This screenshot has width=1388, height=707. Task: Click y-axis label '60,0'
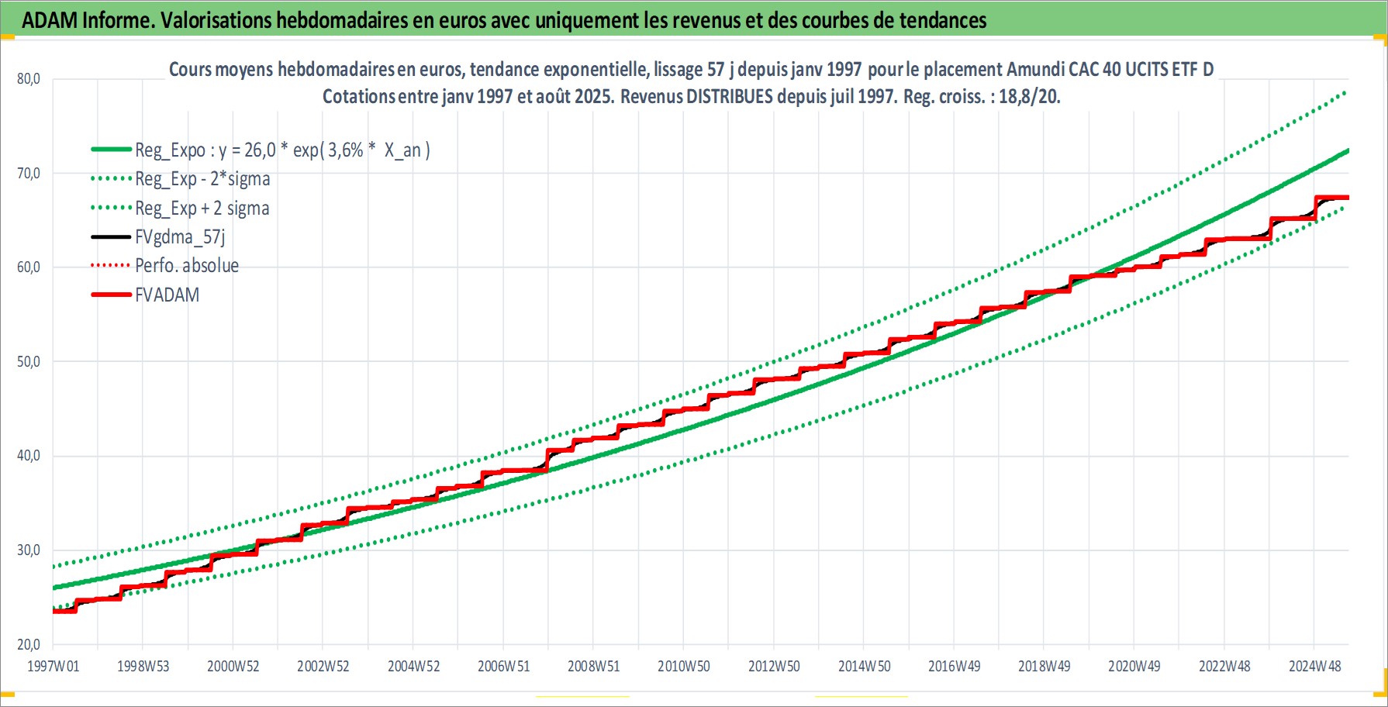point(29,267)
